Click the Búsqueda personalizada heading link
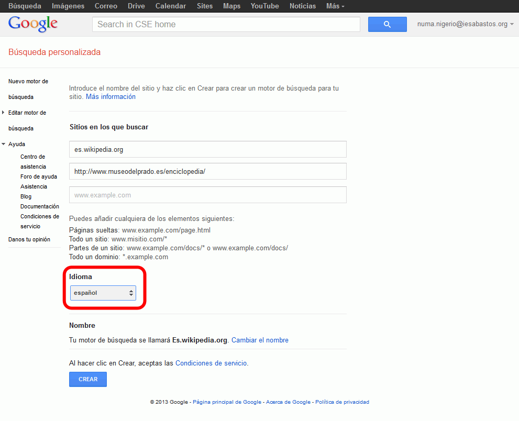 (x=54, y=52)
